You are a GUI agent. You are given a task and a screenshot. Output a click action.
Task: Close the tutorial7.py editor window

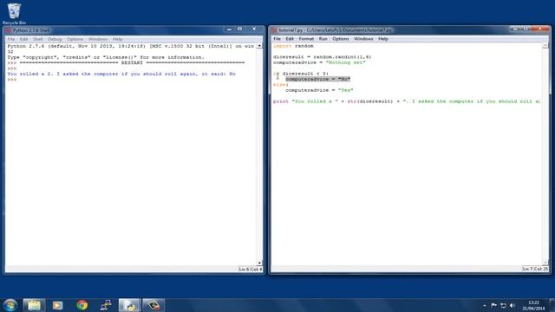(x=539, y=29)
